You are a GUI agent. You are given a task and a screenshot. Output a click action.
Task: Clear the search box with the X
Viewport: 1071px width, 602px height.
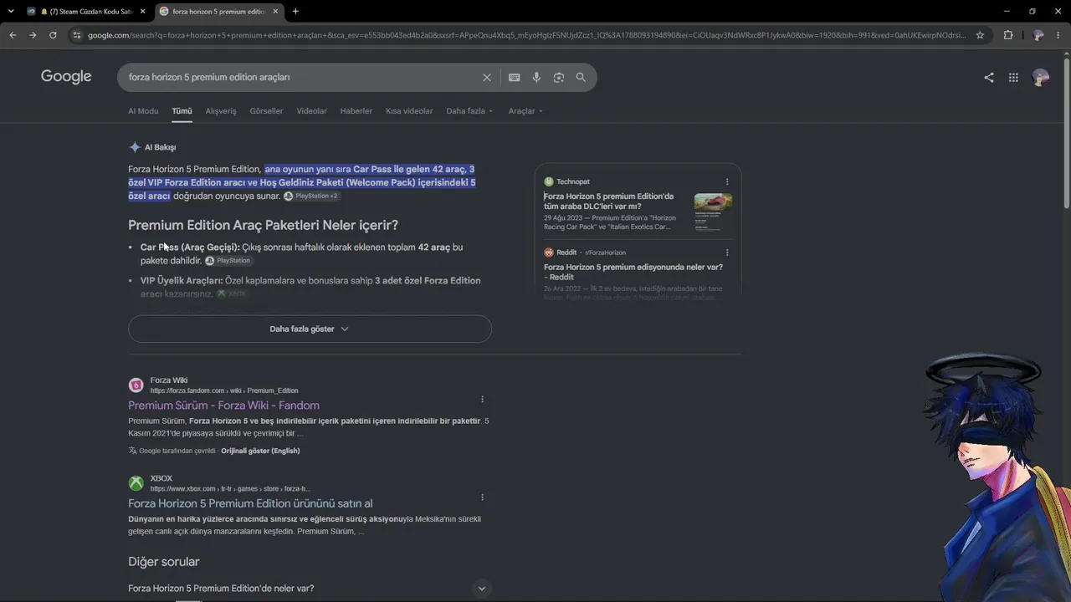click(486, 77)
